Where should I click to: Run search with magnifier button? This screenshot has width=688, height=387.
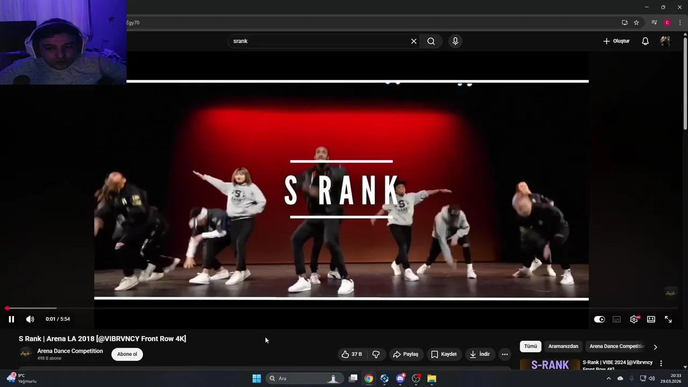pyautogui.click(x=431, y=41)
